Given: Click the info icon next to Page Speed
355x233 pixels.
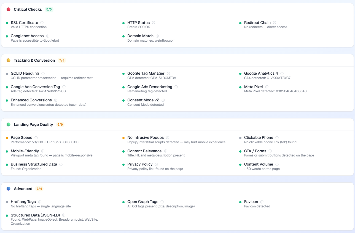Looking at the screenshot, I should click(36, 138).
